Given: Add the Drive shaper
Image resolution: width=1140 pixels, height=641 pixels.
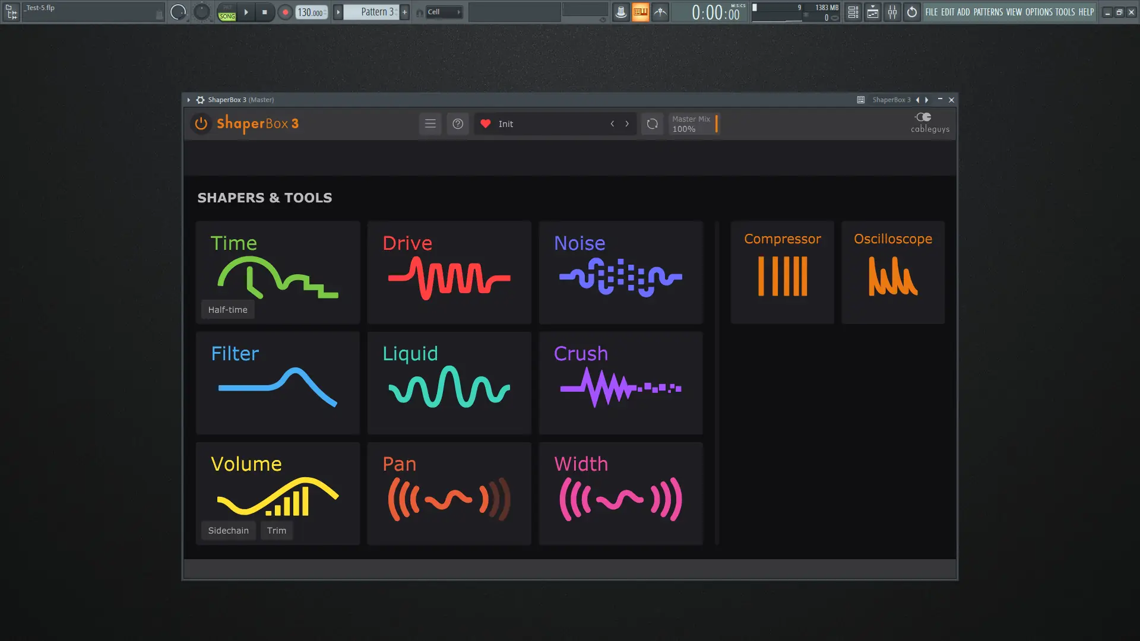Looking at the screenshot, I should (x=449, y=272).
